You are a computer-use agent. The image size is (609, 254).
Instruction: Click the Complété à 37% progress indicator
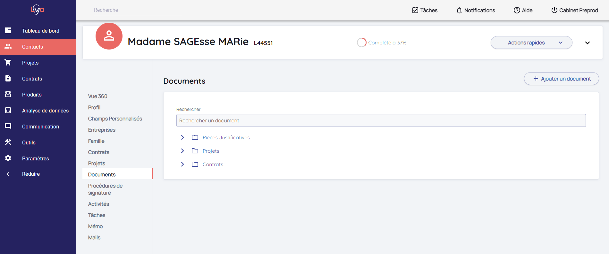click(382, 42)
